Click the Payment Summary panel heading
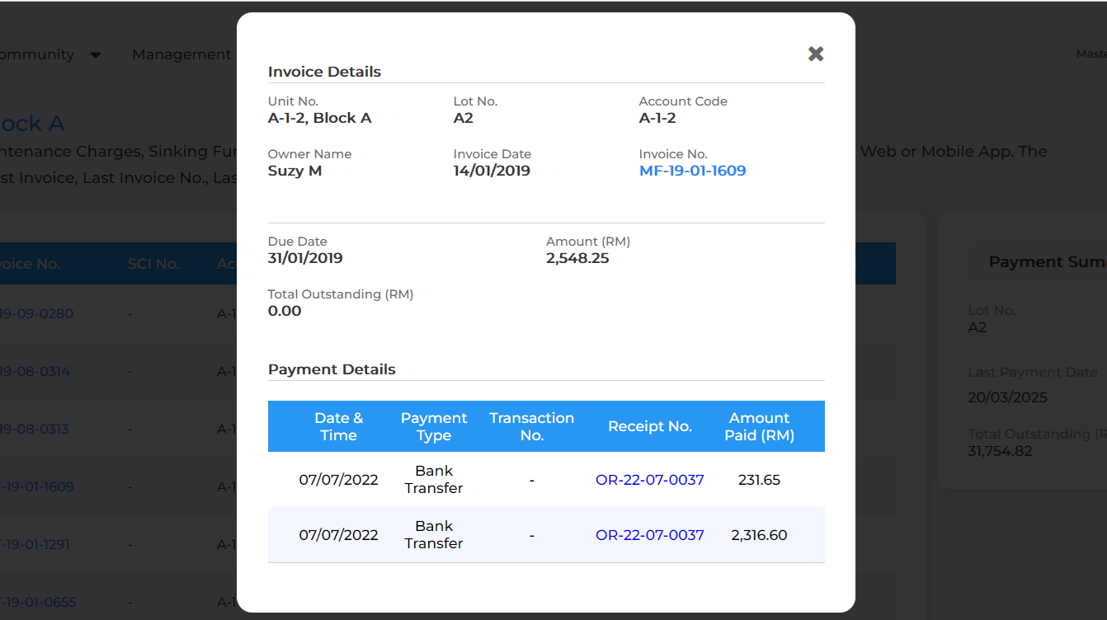The height and width of the screenshot is (620, 1107). (1047, 262)
